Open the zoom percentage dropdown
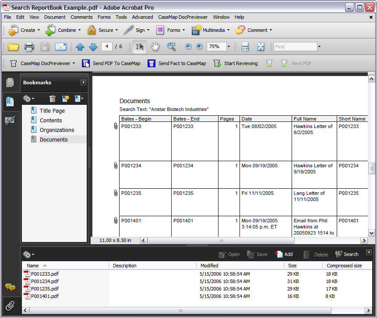377x318 pixels. point(229,47)
